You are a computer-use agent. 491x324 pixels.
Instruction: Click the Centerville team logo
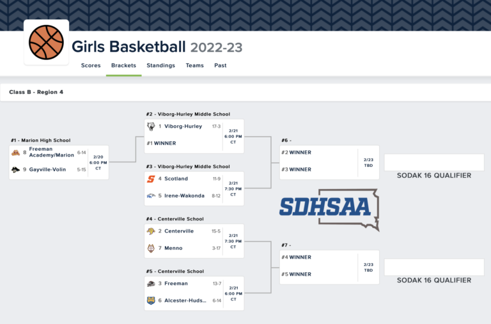point(151,231)
